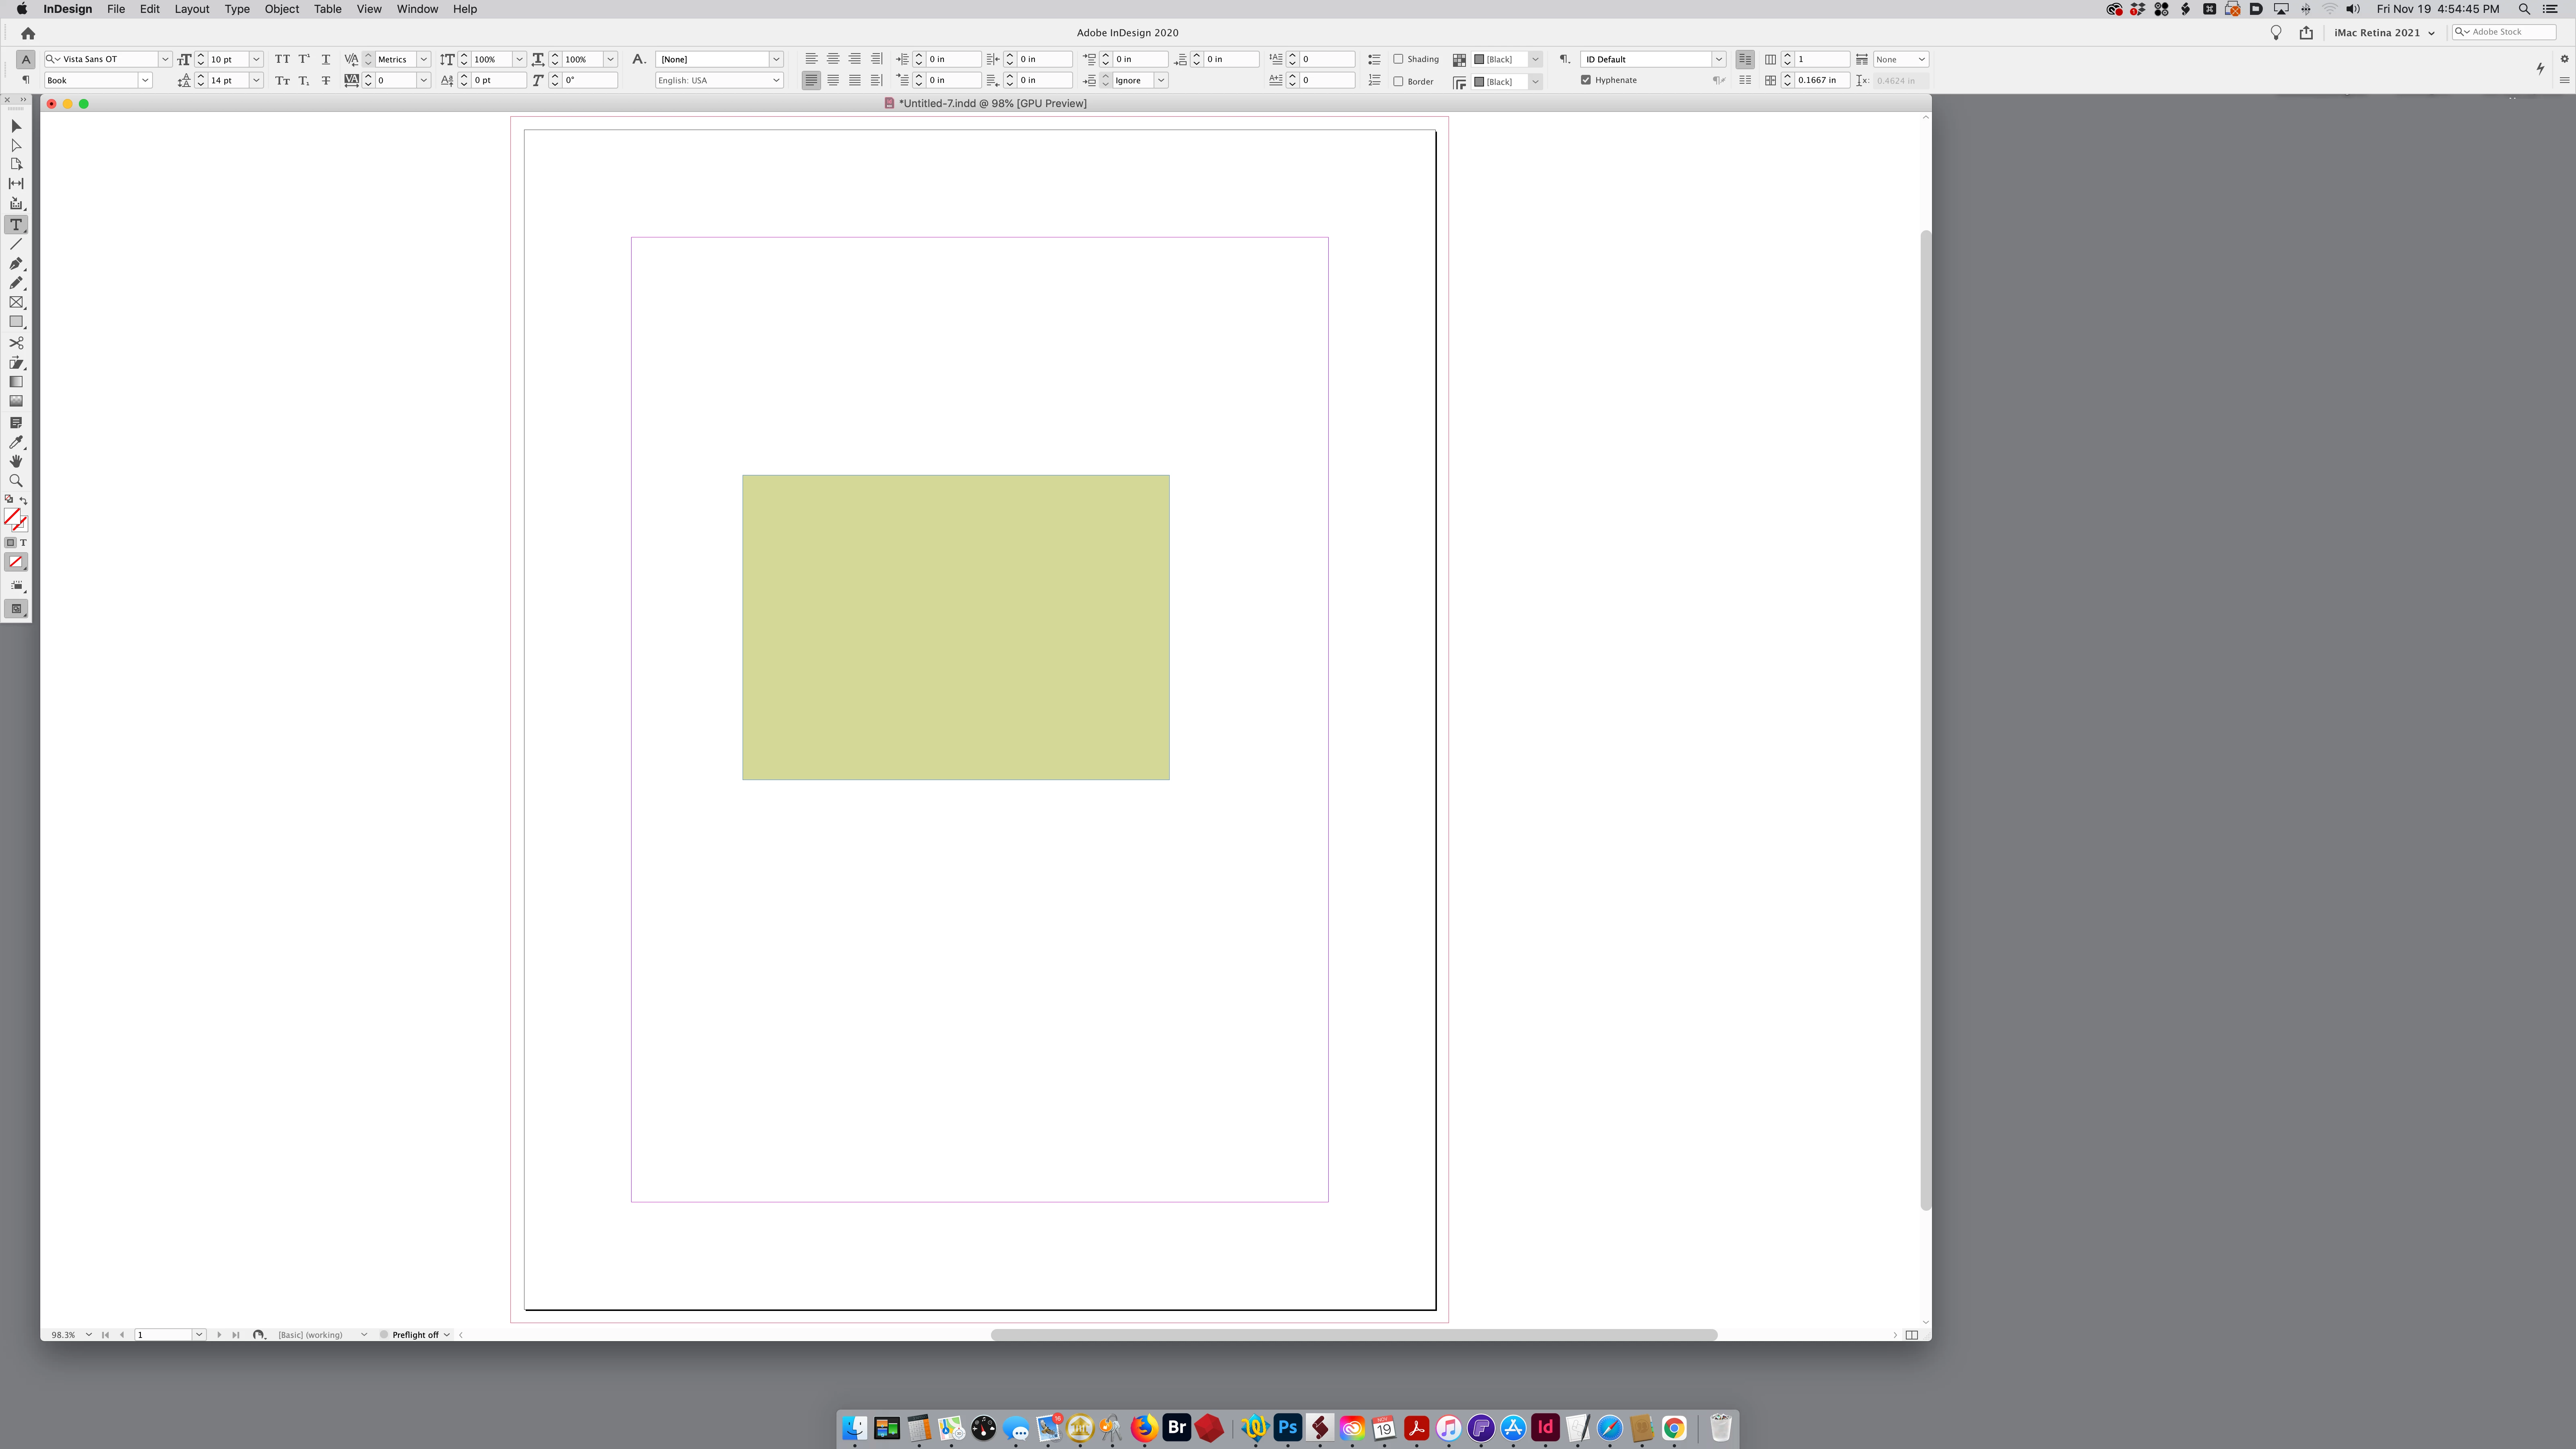
Task: Select the Eyedropper tool
Action: (x=16, y=442)
